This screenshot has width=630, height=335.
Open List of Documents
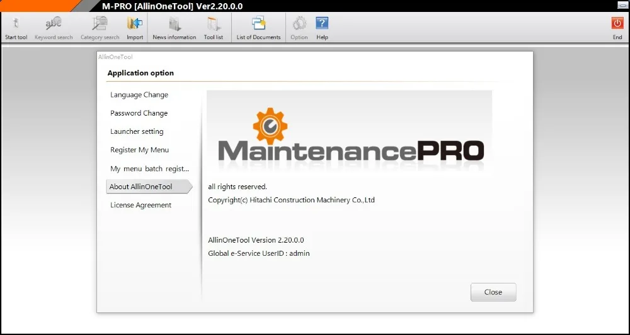pos(258,24)
